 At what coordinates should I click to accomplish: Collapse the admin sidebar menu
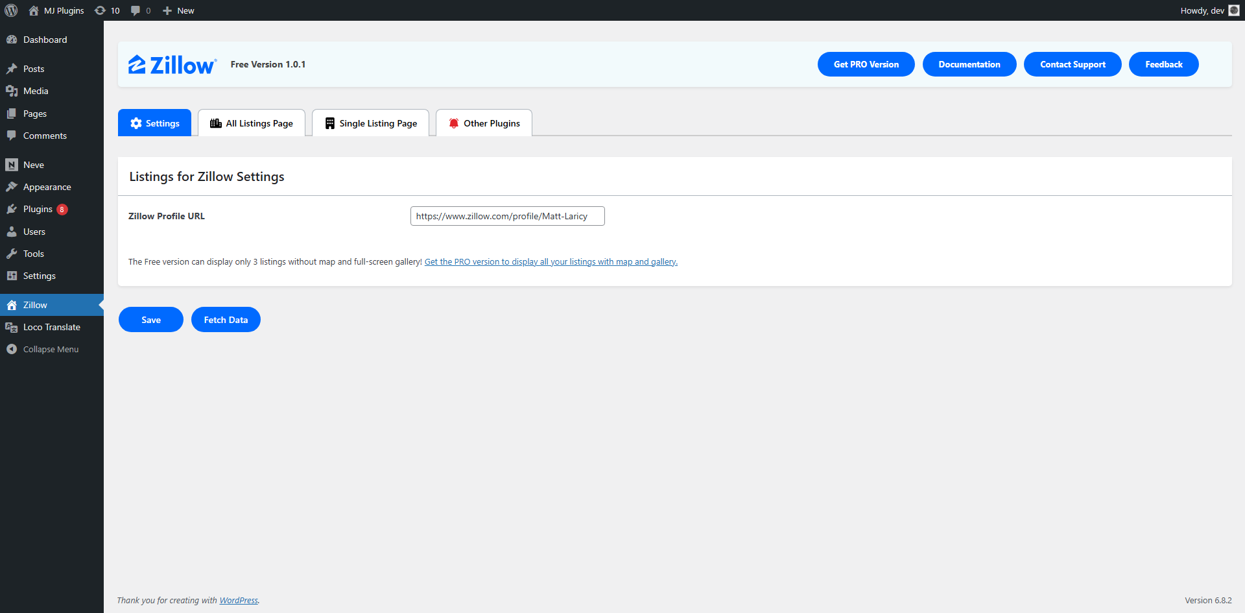[52, 349]
